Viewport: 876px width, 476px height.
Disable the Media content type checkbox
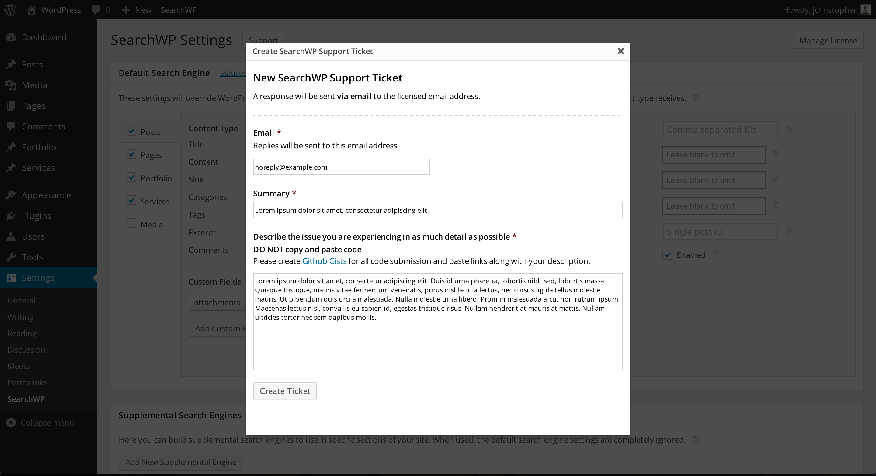click(131, 223)
